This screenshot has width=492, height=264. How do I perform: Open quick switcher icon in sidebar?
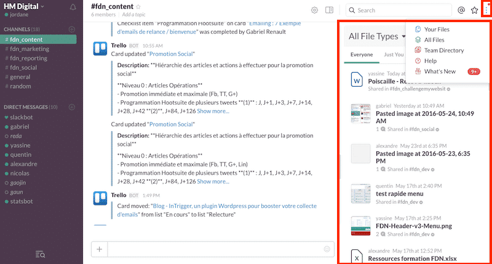[41, 254]
